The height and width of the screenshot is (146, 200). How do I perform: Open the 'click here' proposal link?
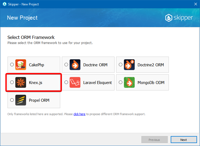click(79, 114)
